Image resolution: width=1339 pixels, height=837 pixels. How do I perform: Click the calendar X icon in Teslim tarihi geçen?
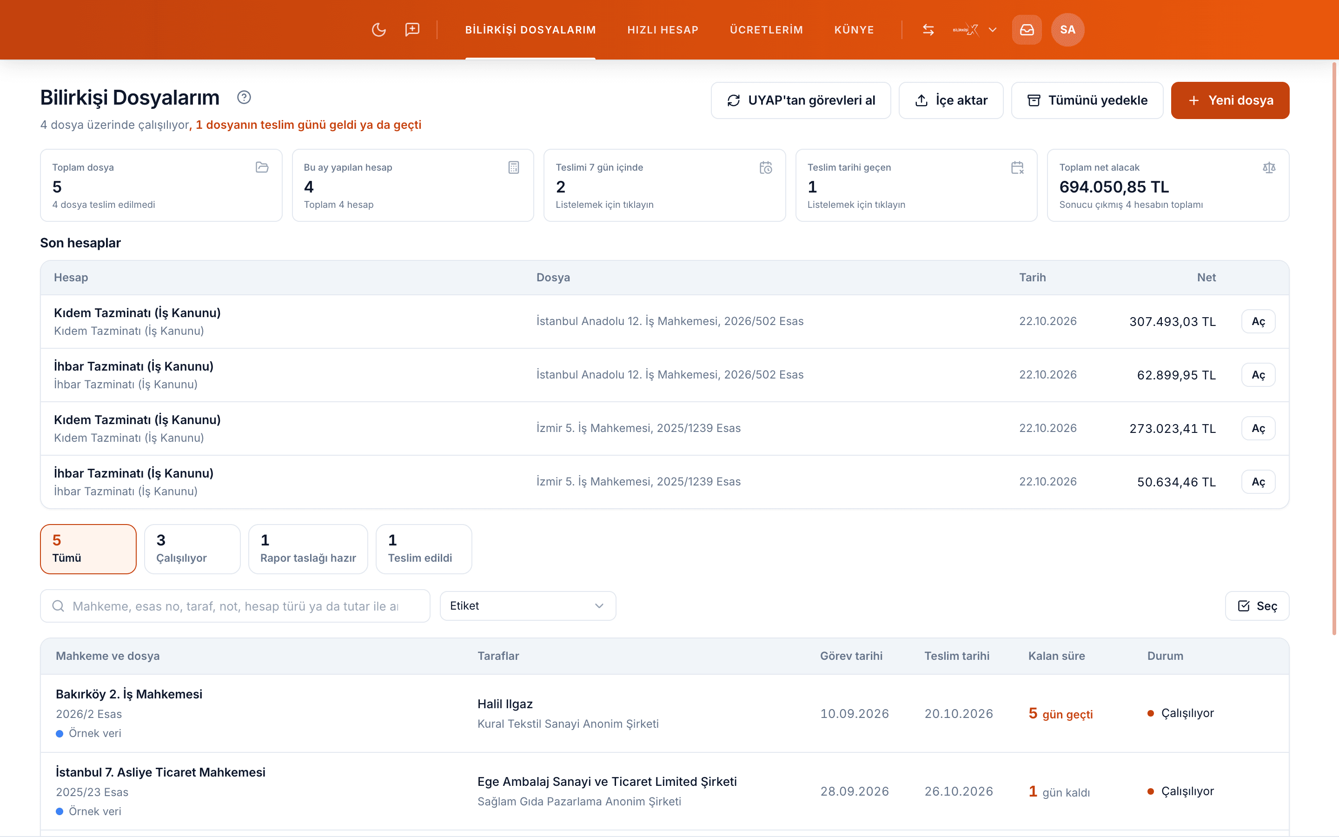(1018, 167)
